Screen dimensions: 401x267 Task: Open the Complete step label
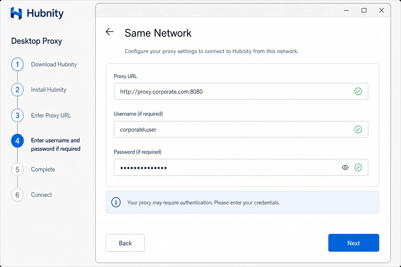pyautogui.click(x=43, y=169)
